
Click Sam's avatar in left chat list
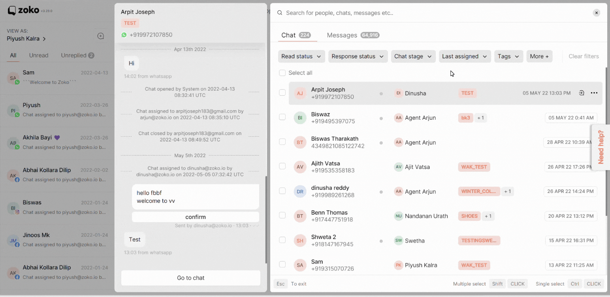click(13, 78)
